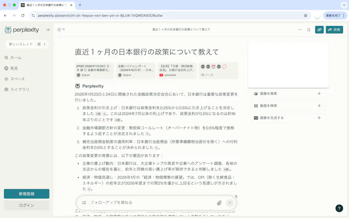Open the youtube source card
Screen dimensions: 349x218
(x=177, y=71)
